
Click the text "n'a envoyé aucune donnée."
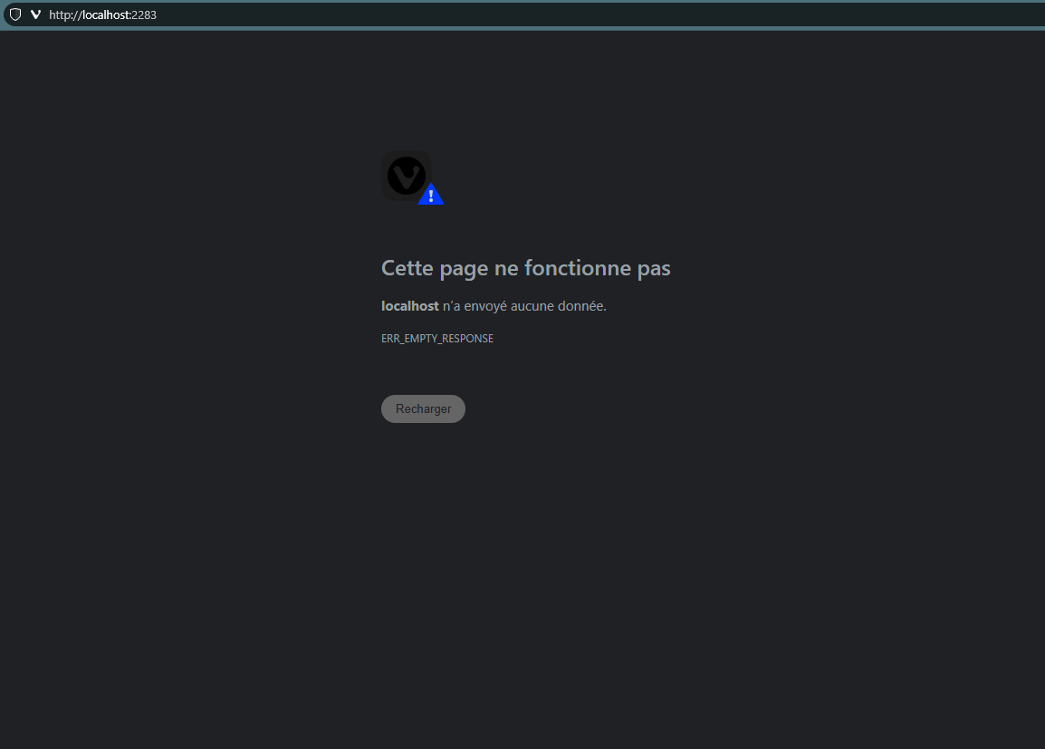tap(524, 306)
